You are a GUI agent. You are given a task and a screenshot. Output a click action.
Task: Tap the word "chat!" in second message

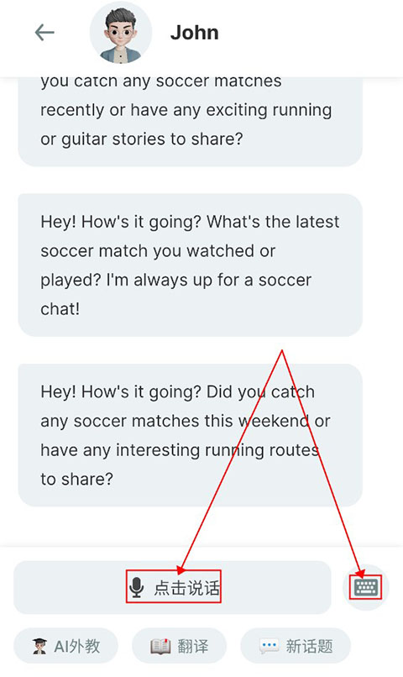[x=60, y=309]
